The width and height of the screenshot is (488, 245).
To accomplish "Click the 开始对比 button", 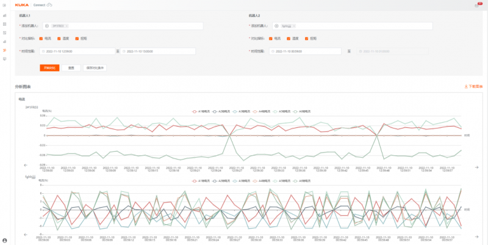I will 49,68.
